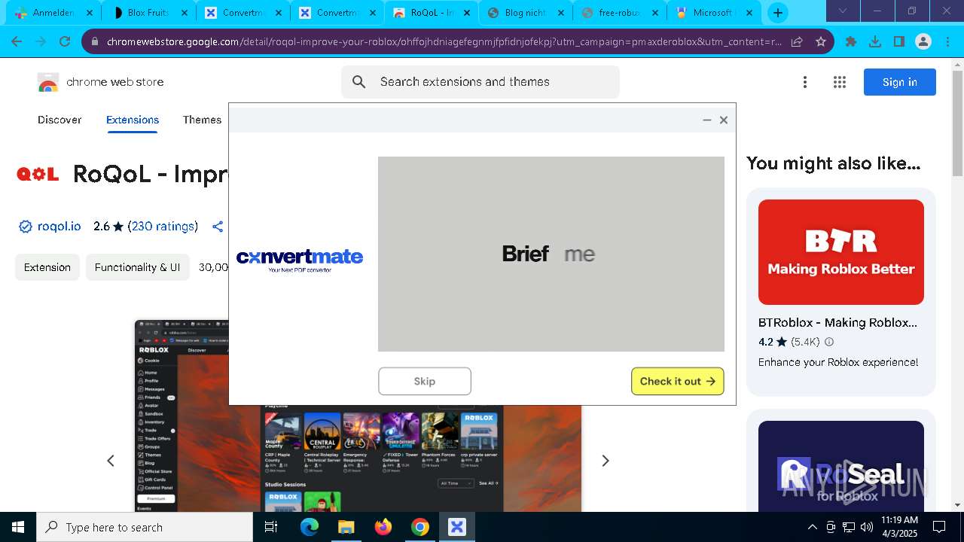Click Sign in on Chrome Web Store
The width and height of the screenshot is (964, 542).
900,82
